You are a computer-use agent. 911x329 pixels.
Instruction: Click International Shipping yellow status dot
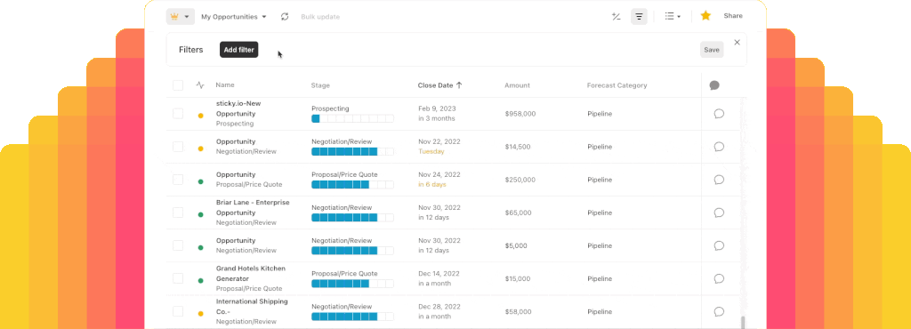[x=200, y=314]
